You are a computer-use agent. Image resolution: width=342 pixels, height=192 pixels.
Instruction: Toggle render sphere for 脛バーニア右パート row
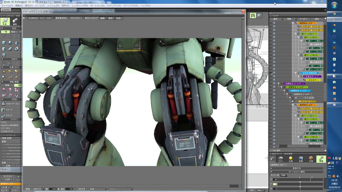coord(274,34)
